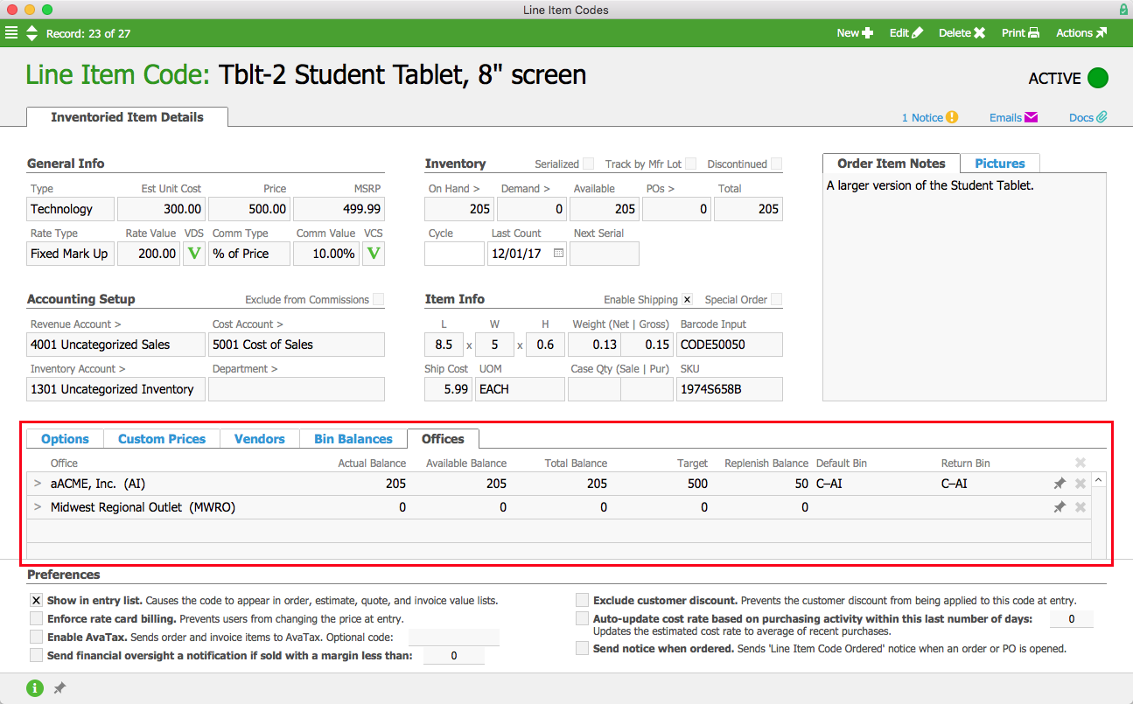
Task: Click the green VDS checkmark icon
Action: click(194, 254)
